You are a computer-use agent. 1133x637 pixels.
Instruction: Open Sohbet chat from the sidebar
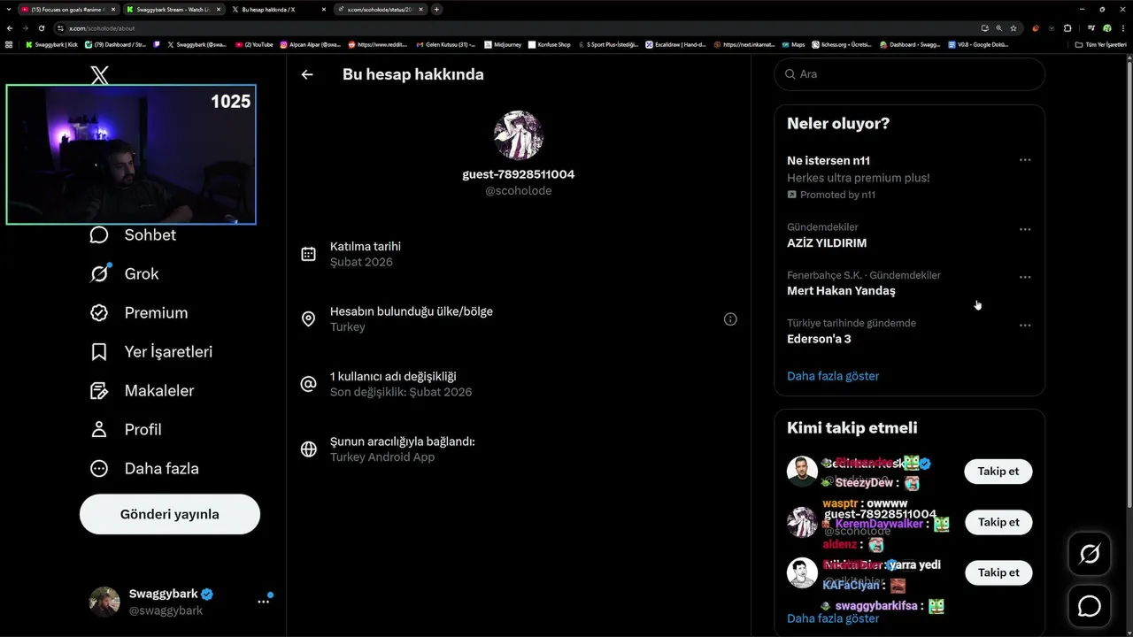pyautogui.click(x=133, y=234)
